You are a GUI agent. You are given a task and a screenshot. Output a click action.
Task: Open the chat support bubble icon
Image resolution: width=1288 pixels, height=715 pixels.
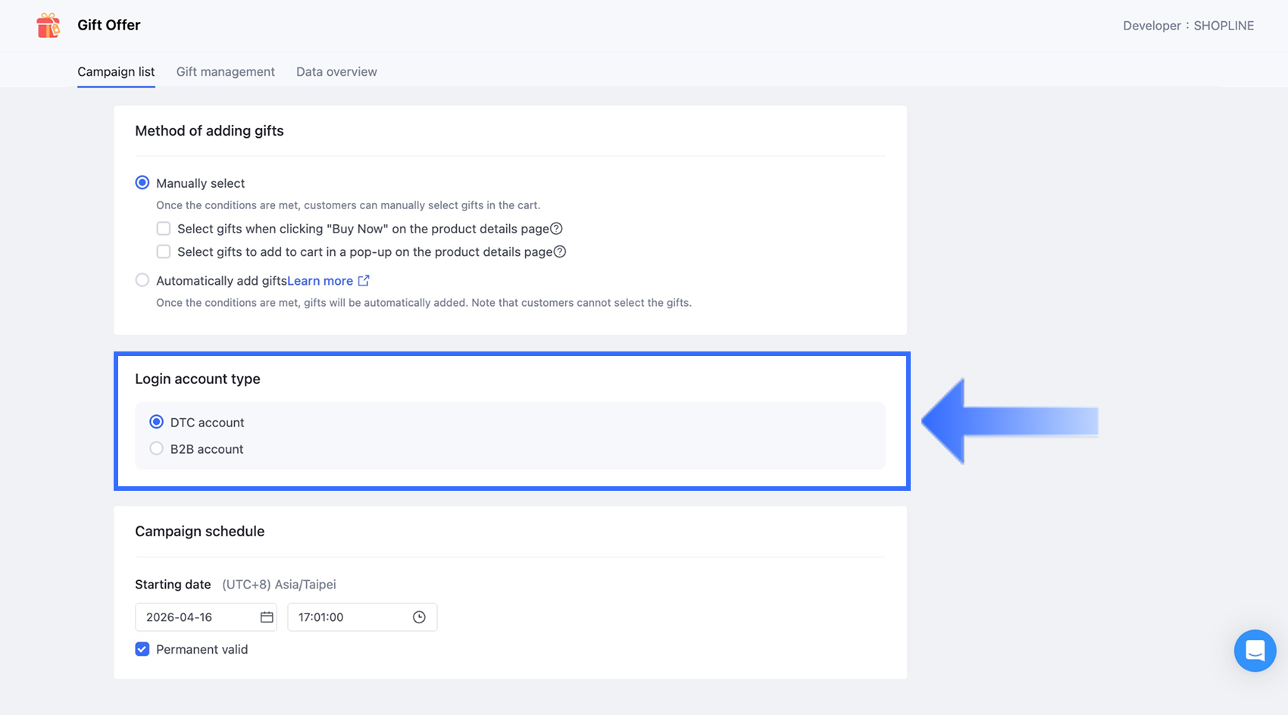[1255, 651]
